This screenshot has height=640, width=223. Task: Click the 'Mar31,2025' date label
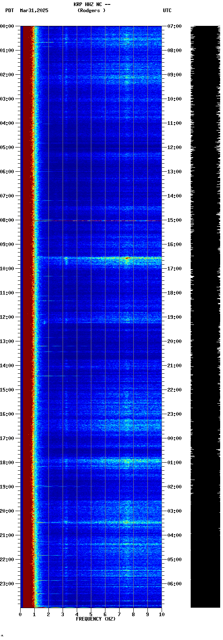(34, 11)
